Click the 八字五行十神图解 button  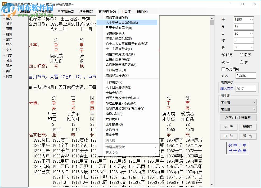point(238,117)
